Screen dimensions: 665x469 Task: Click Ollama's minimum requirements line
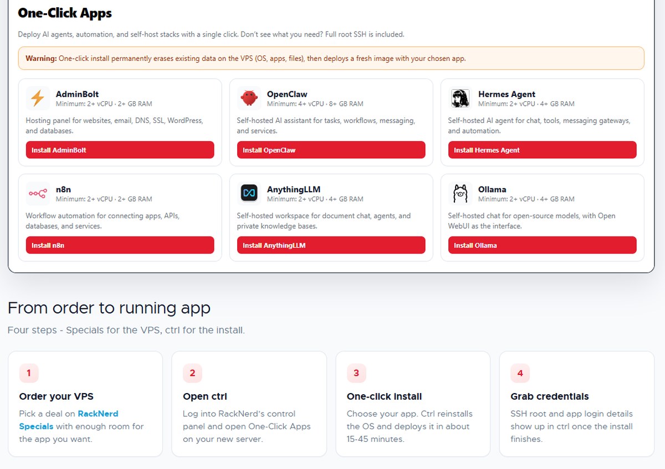click(526, 199)
